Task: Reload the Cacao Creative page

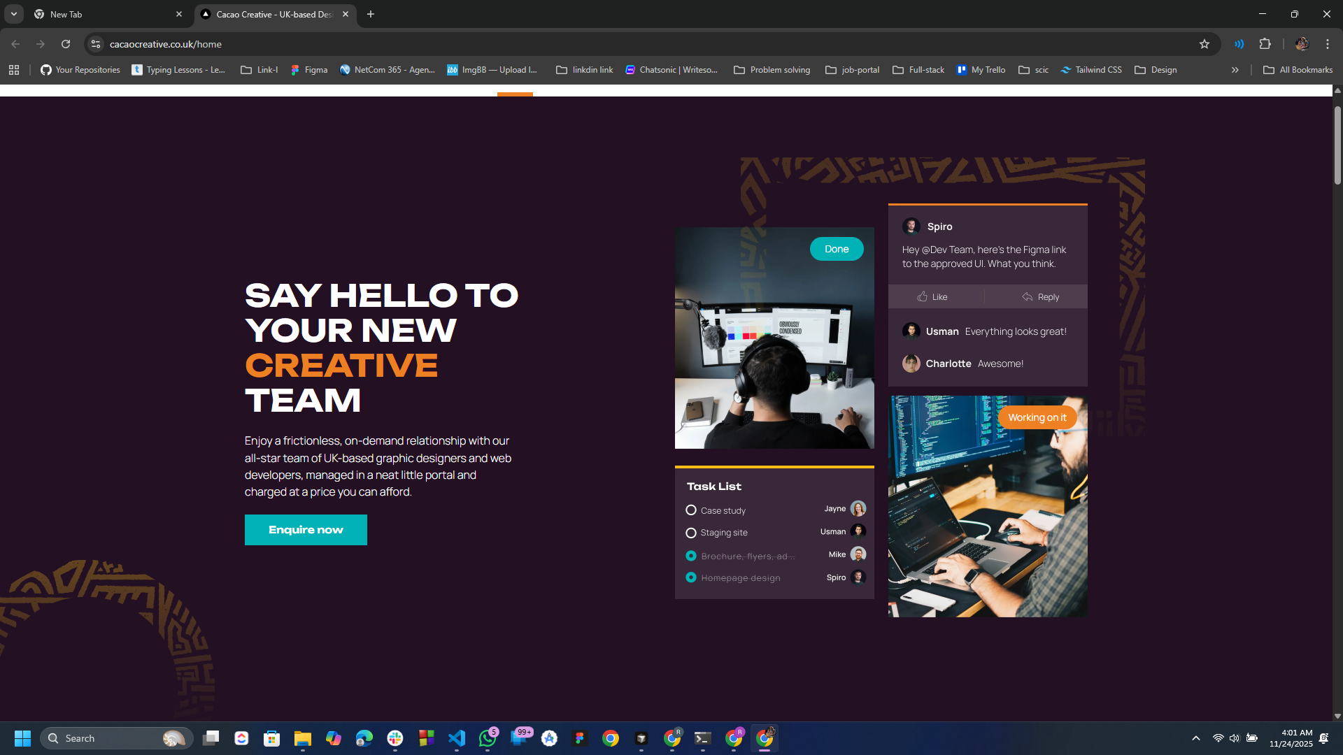Action: [65, 43]
